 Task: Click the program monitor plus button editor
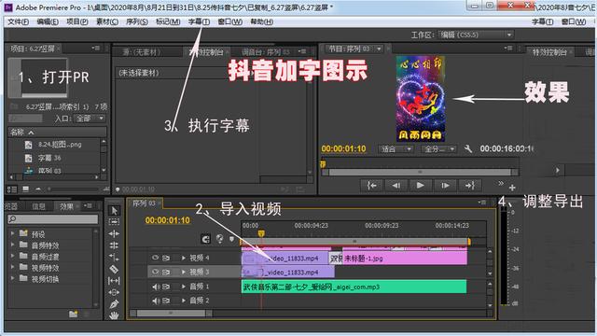512,188
